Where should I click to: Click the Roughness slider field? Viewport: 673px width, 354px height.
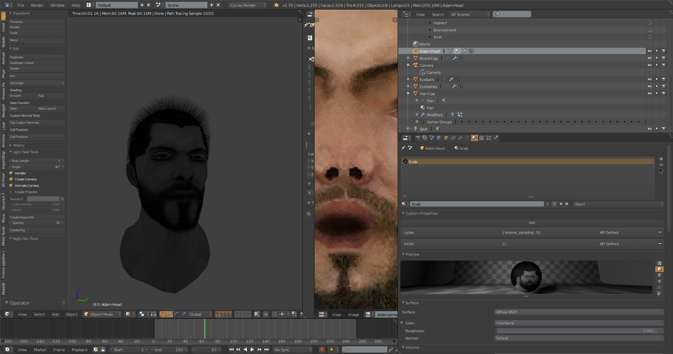(x=577, y=331)
